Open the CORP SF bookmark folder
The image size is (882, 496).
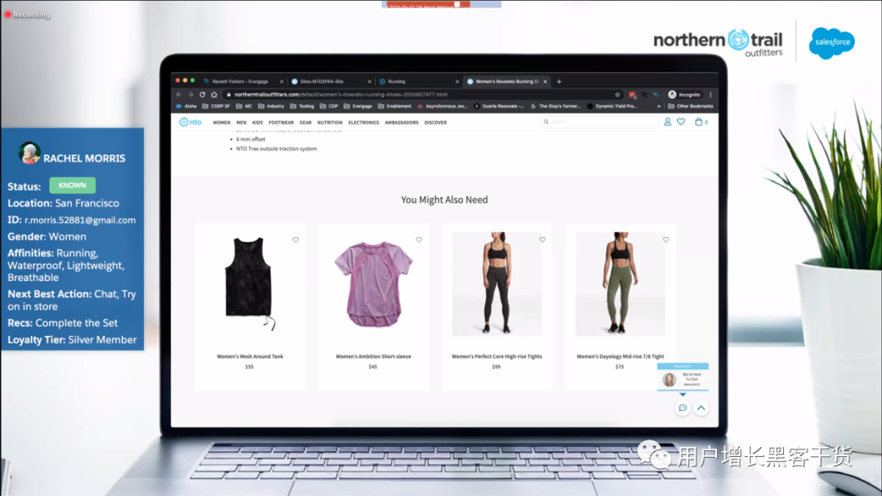[216, 106]
